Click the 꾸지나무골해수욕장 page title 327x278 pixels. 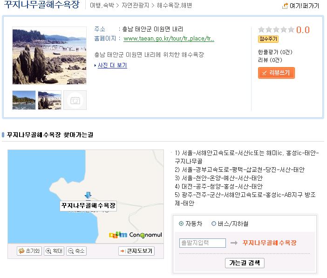(x=42, y=5)
